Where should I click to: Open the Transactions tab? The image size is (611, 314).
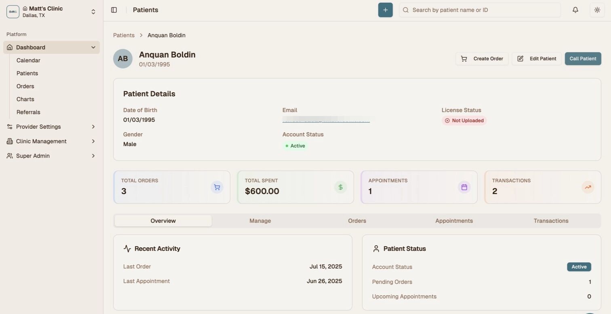(x=551, y=221)
